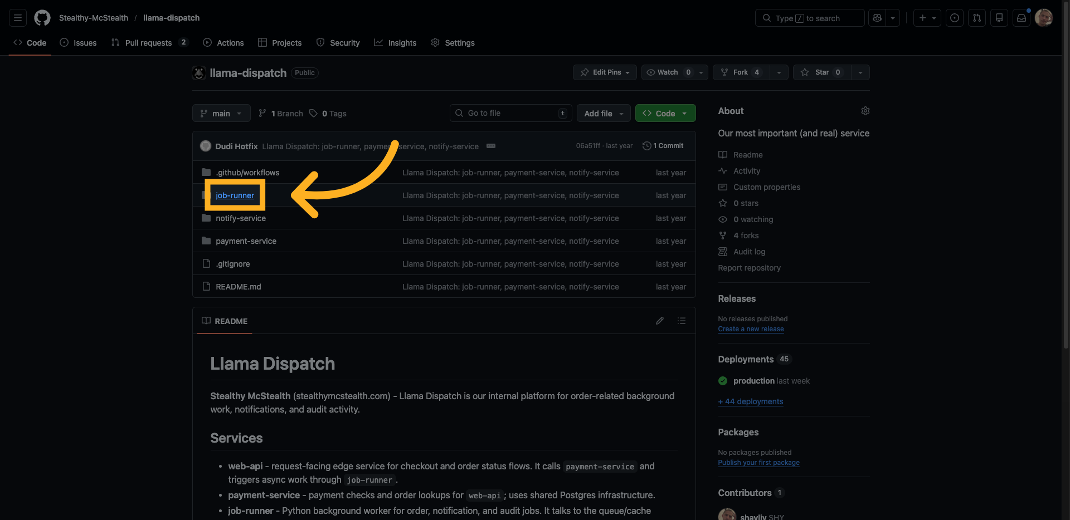Fork the llama-dispatch repository
This screenshot has height=520, width=1070.
point(741,72)
